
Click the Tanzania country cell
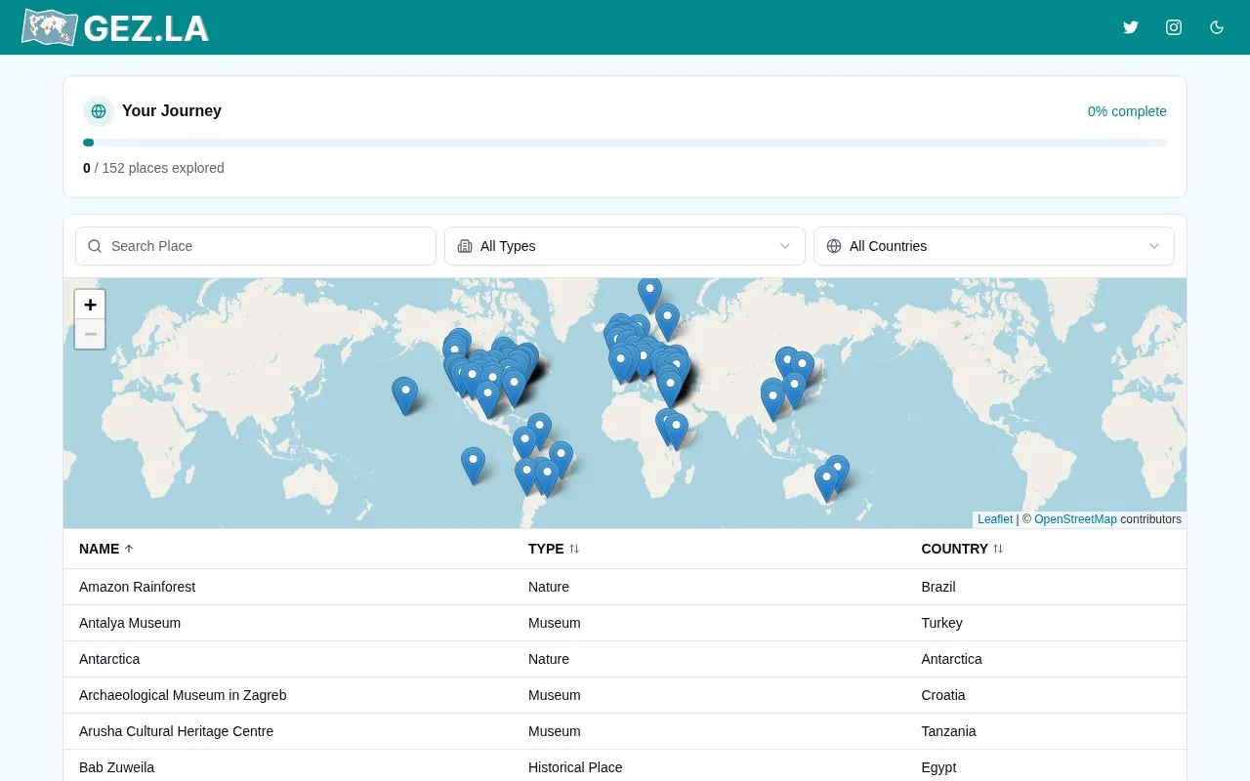coord(948,731)
